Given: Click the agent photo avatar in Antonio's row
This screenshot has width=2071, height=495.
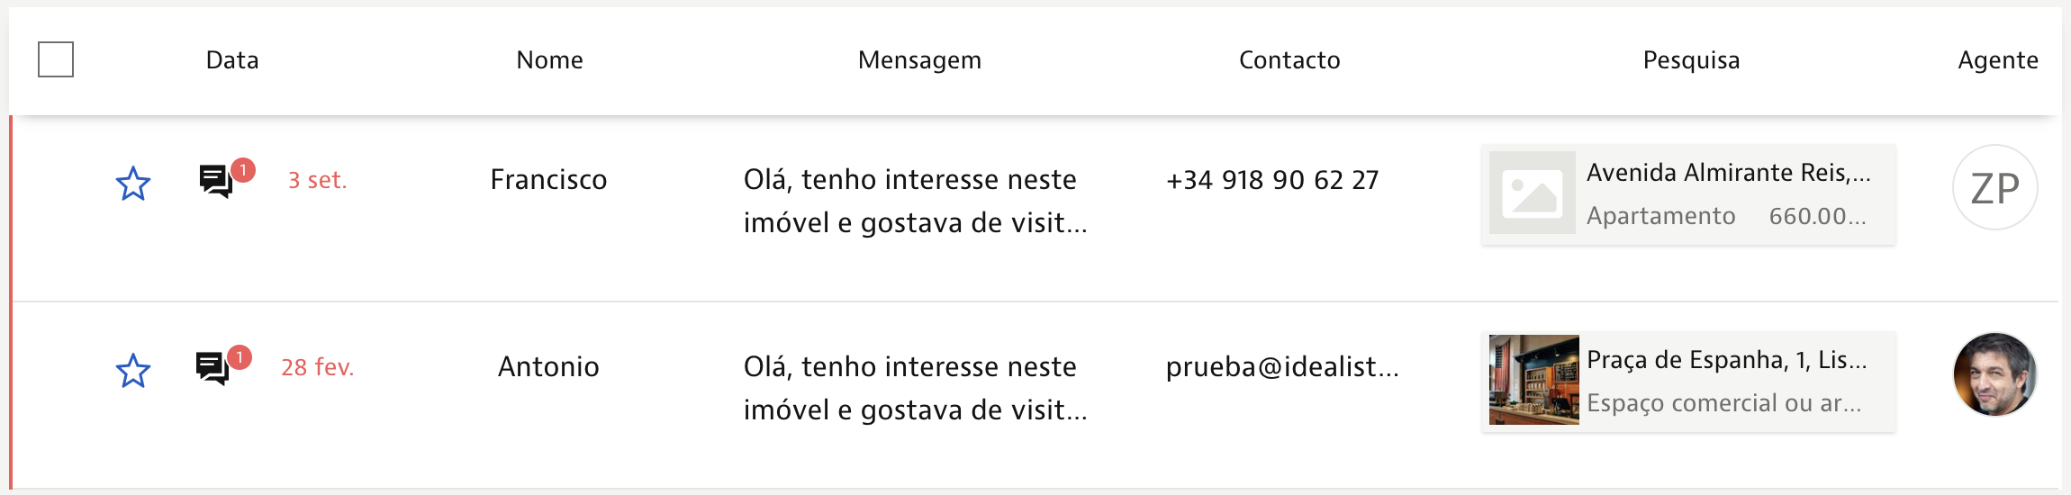Looking at the screenshot, I should [x=1994, y=374].
